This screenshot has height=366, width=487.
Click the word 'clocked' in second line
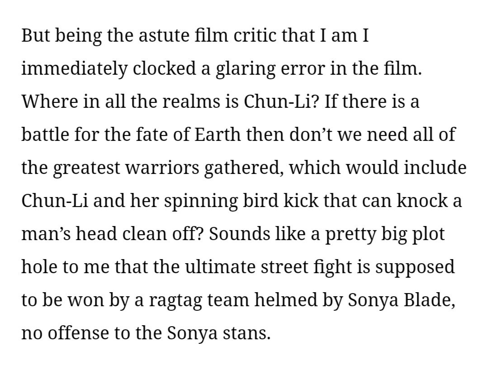165,68
